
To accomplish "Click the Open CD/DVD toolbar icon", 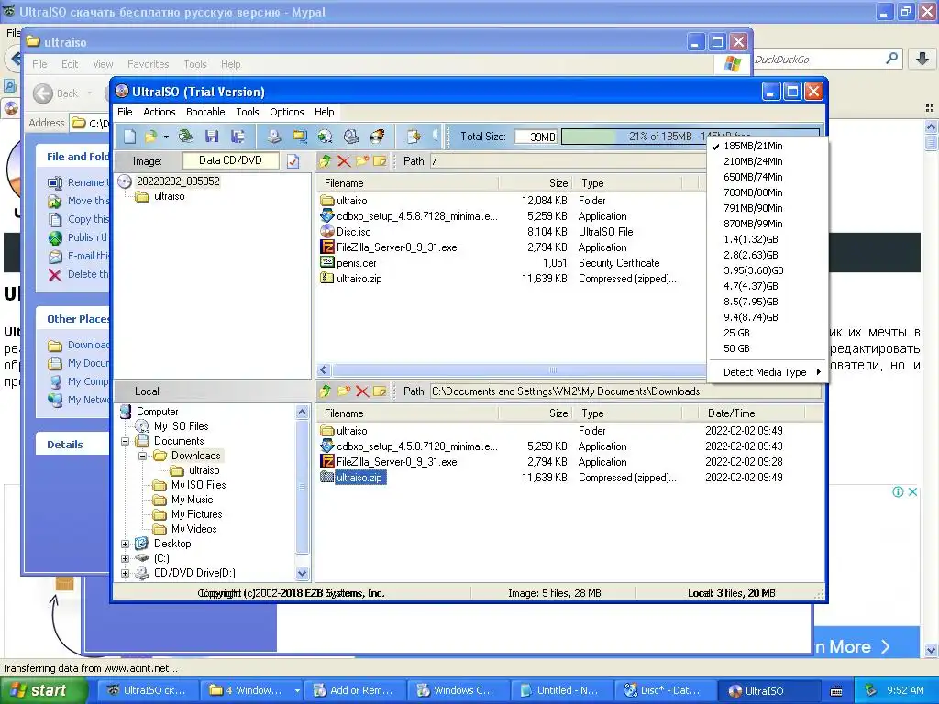I will pyautogui.click(x=185, y=137).
